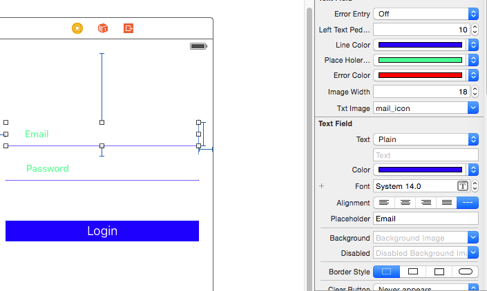Click the Placeholder field containing Email
The width and height of the screenshot is (487, 291).
click(426, 219)
